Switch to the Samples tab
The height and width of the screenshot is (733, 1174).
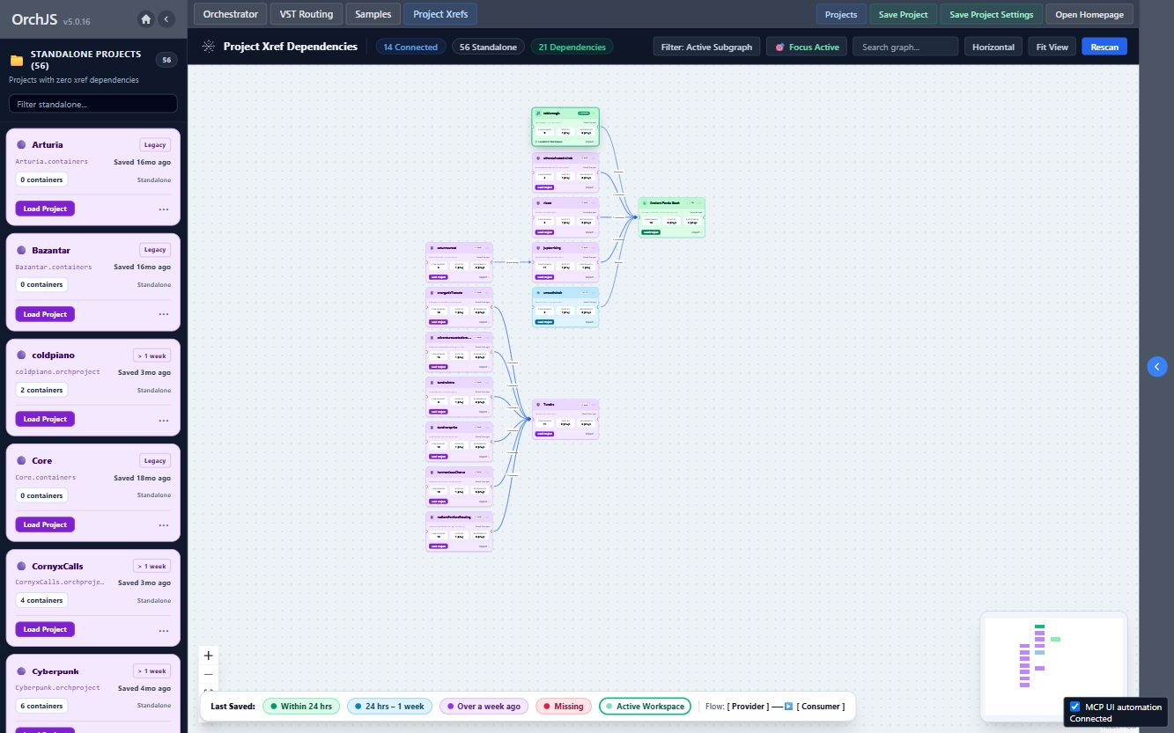373,14
